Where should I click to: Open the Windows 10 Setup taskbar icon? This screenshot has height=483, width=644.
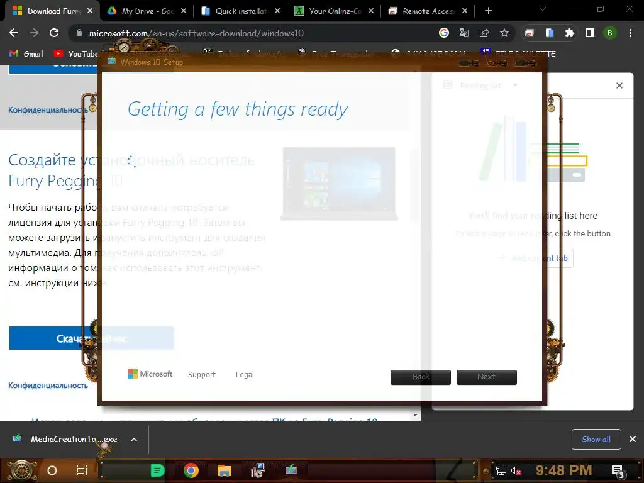tap(291, 469)
